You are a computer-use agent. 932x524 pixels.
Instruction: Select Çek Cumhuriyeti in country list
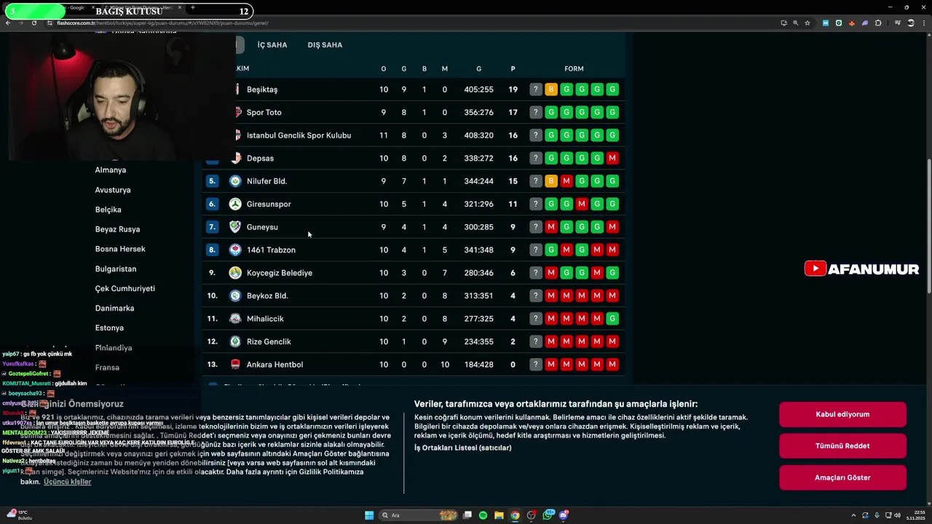coord(125,289)
